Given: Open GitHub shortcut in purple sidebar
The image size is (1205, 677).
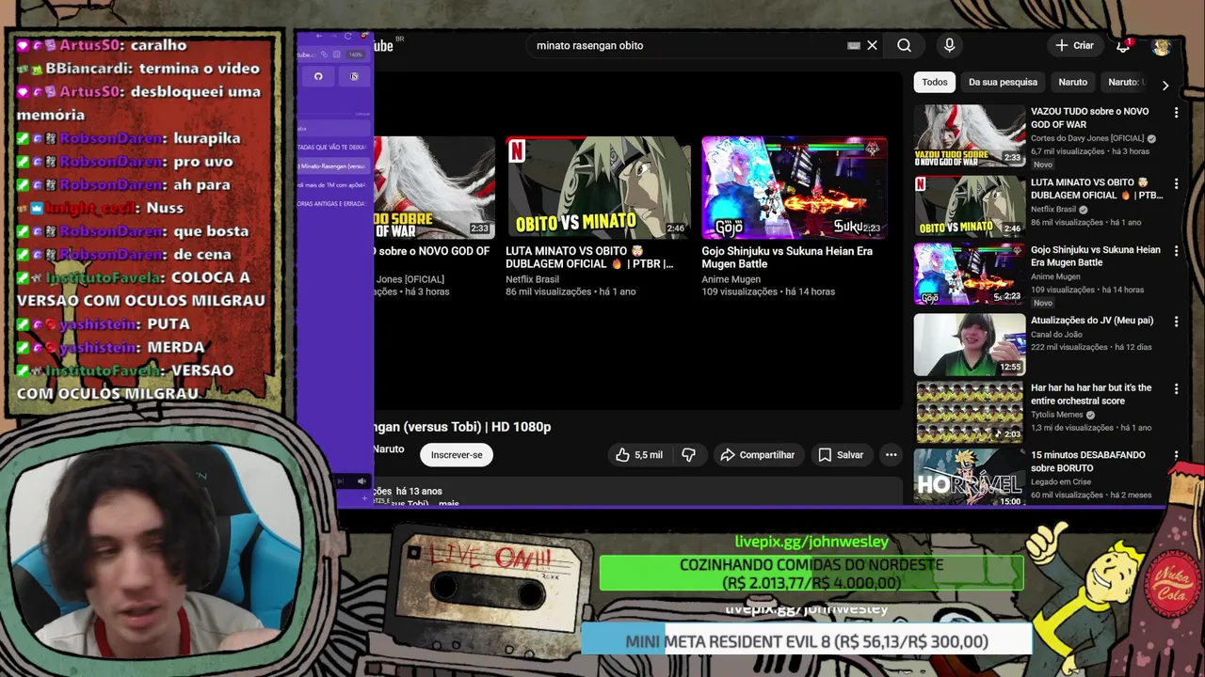Looking at the screenshot, I should point(318,76).
